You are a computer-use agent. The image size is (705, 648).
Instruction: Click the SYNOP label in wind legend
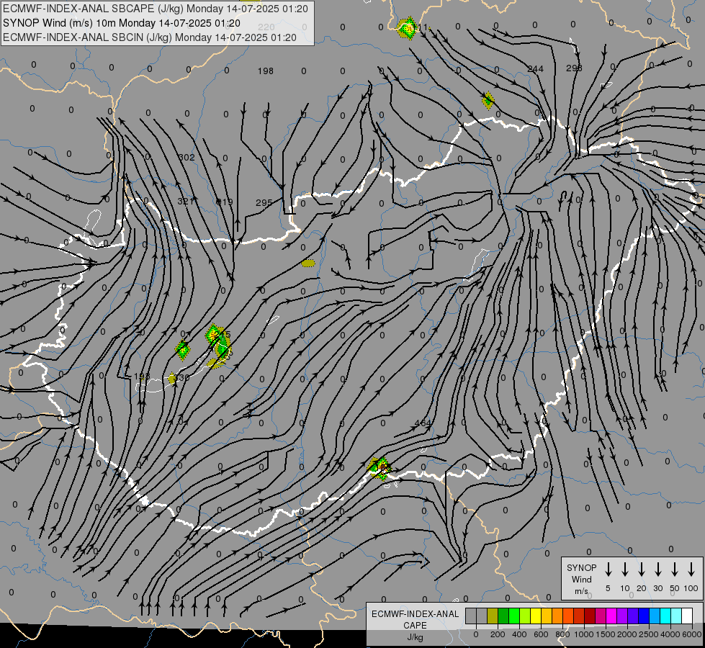pos(581,567)
